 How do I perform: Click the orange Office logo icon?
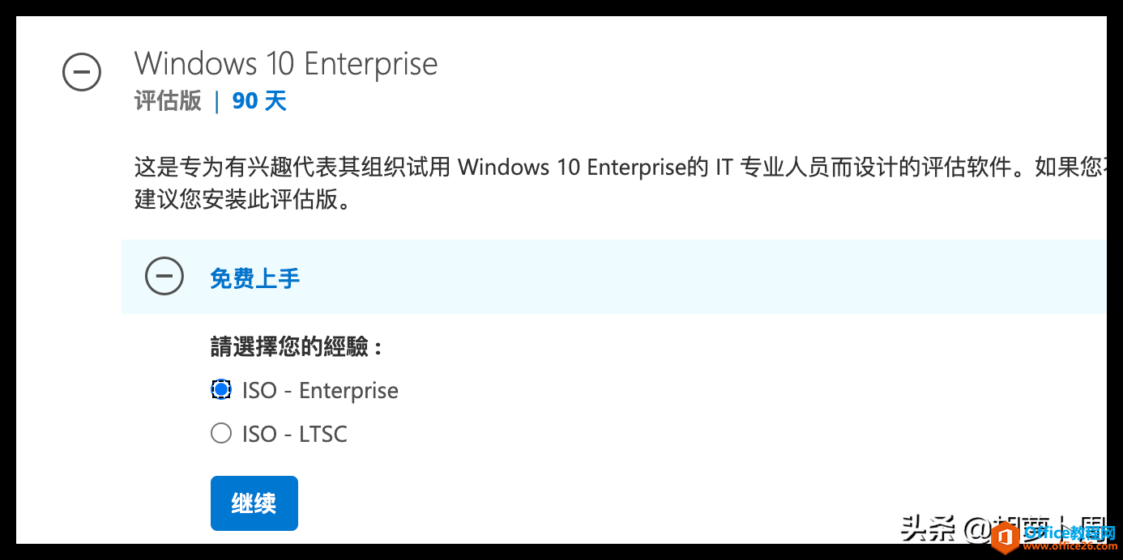(1005, 537)
